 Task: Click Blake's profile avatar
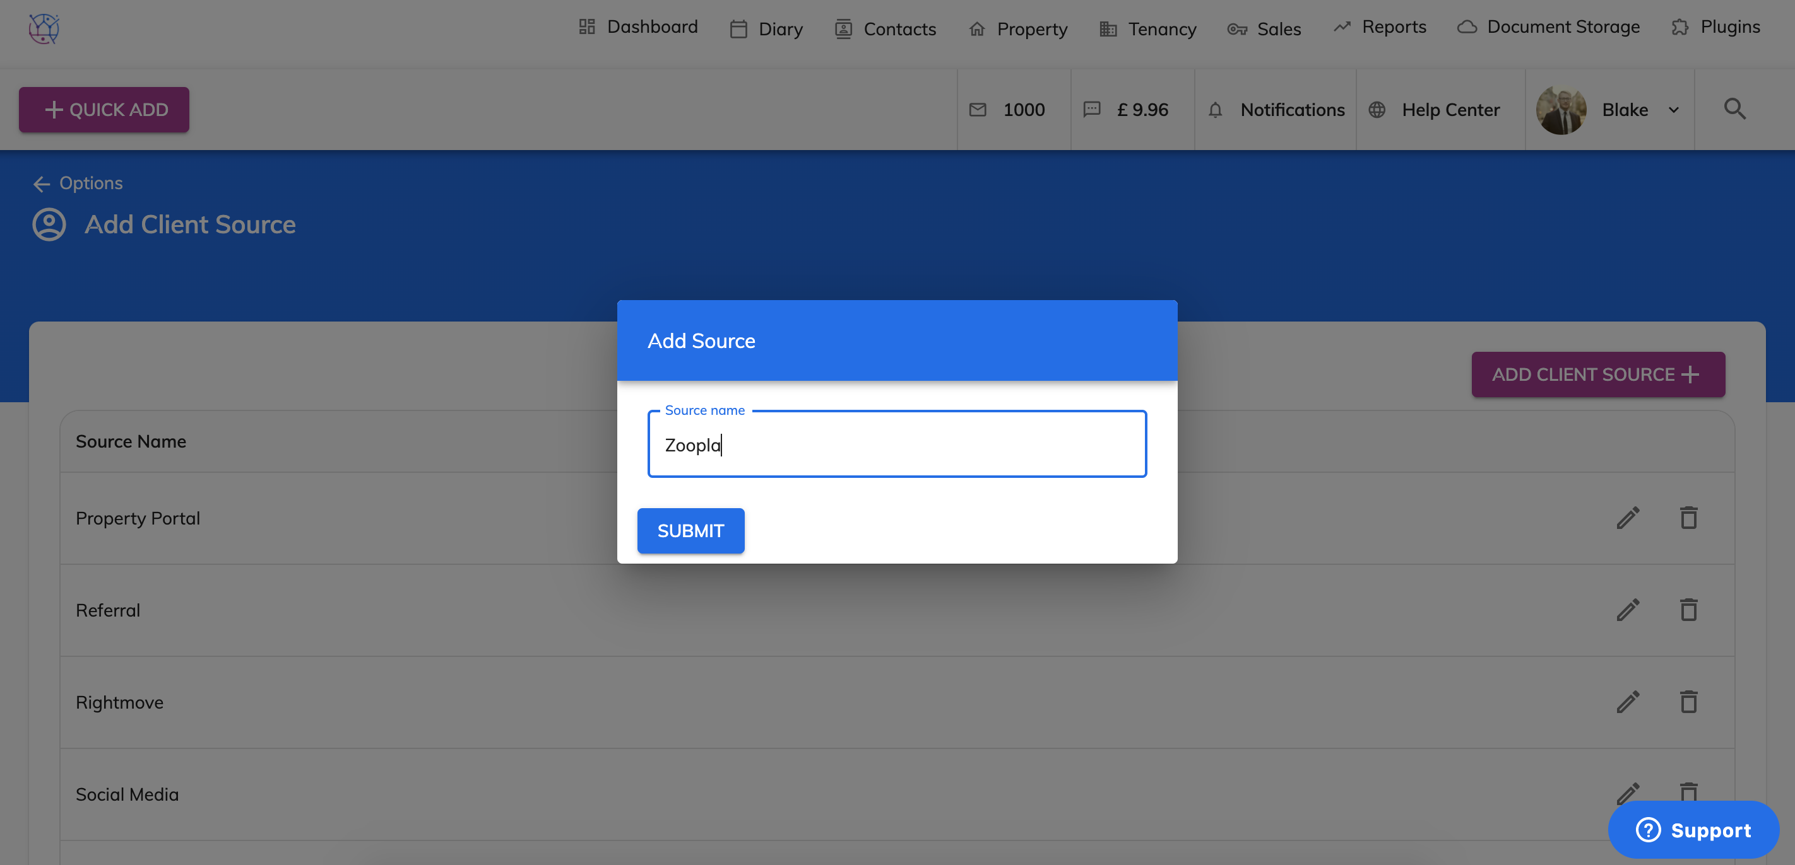[x=1560, y=110]
